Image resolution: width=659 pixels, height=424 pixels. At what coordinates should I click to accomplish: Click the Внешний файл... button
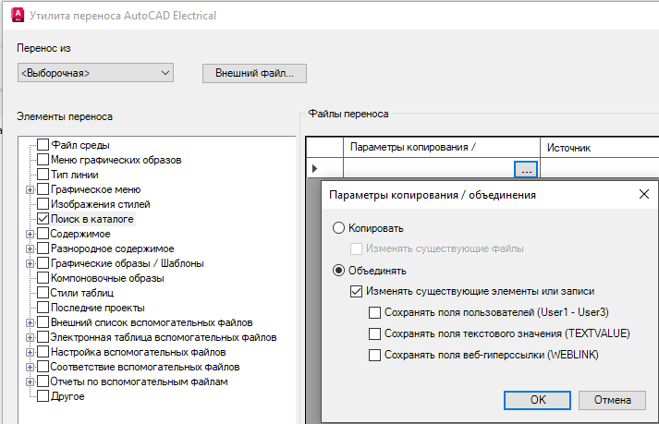point(254,73)
